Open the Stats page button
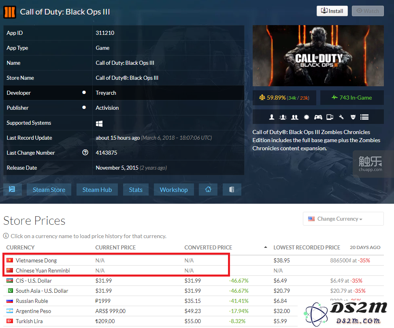 [x=136, y=190]
